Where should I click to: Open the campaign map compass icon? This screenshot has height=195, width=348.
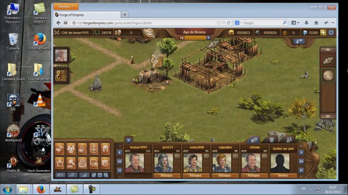(94, 149)
